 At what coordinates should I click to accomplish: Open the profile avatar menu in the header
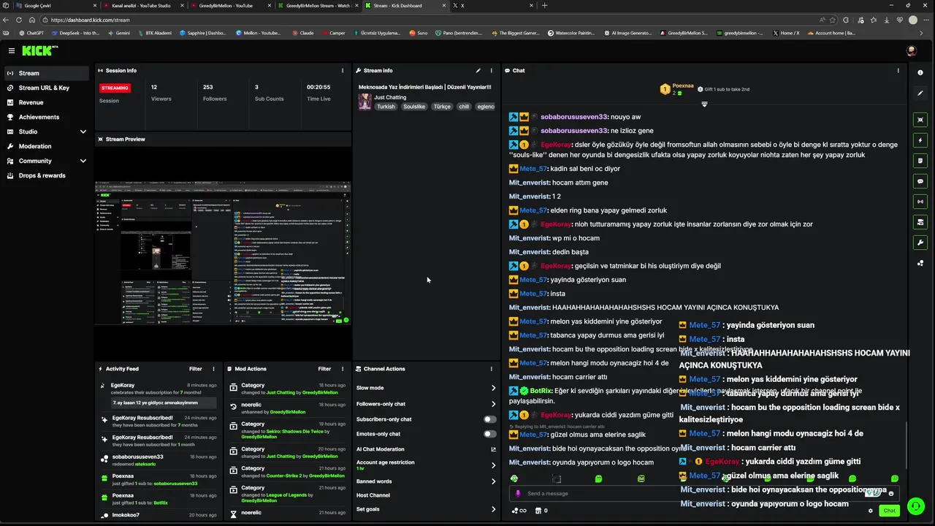coord(911,50)
